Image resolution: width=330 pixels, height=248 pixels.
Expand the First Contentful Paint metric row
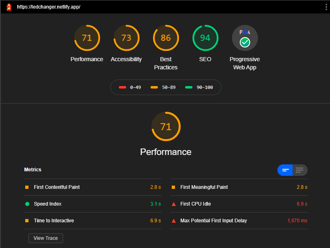click(x=93, y=187)
